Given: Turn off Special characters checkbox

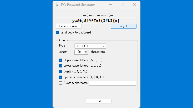Looking at the screenshot, I should coord(61,77).
